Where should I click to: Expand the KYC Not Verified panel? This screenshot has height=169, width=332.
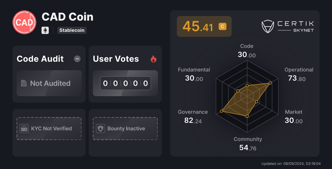pyautogui.click(x=49, y=128)
